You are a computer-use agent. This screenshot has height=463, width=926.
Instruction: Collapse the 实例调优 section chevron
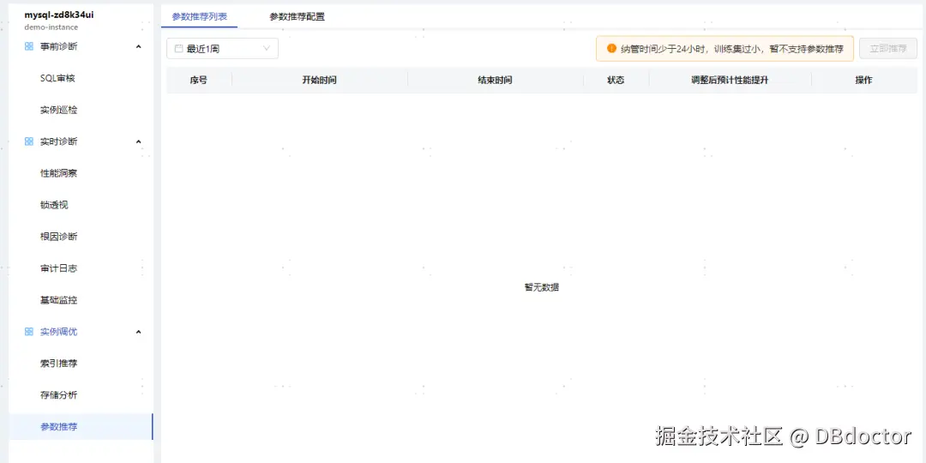139,332
